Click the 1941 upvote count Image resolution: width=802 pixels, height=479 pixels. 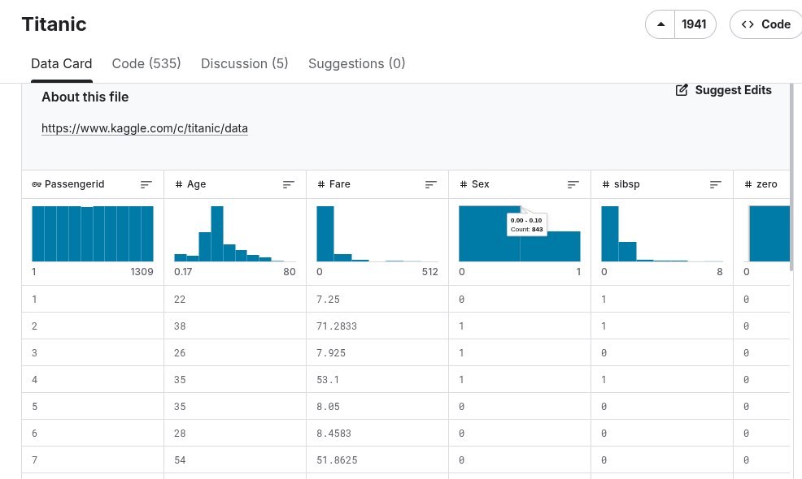(x=694, y=24)
